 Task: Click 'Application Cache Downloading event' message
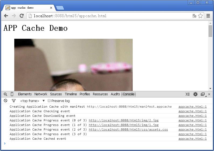coord(43,116)
